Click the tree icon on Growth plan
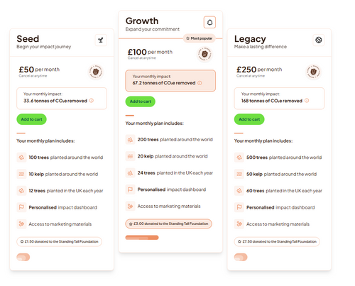This screenshot has height=286, width=355. point(209,22)
